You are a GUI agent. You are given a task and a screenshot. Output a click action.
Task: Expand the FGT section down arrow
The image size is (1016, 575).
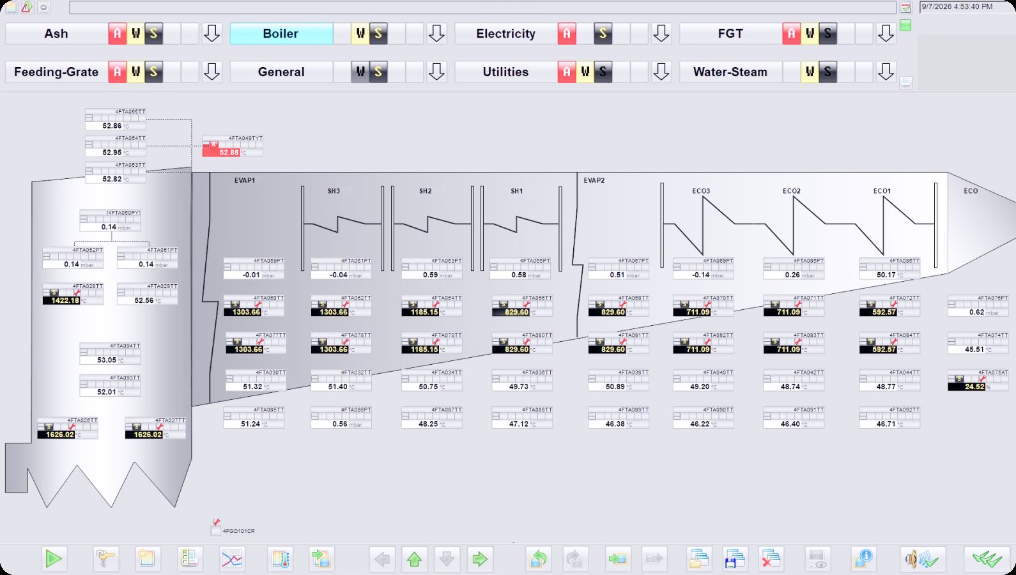point(886,33)
